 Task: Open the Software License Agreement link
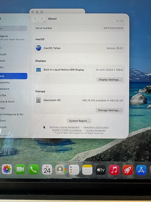tap(64, 127)
